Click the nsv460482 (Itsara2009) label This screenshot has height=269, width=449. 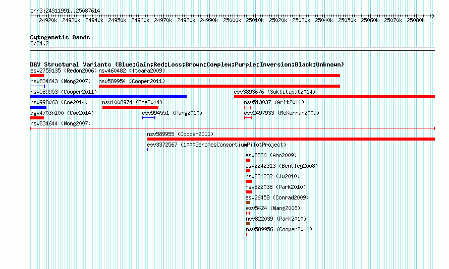(132, 71)
